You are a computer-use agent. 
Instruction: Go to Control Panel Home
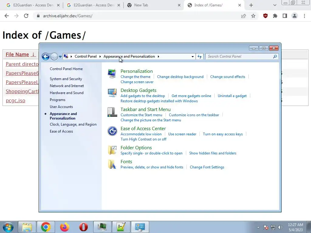pyautogui.click(x=66, y=69)
